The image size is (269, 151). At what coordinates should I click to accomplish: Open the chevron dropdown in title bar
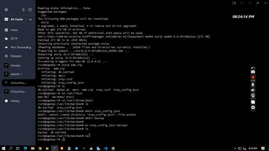[242, 3]
